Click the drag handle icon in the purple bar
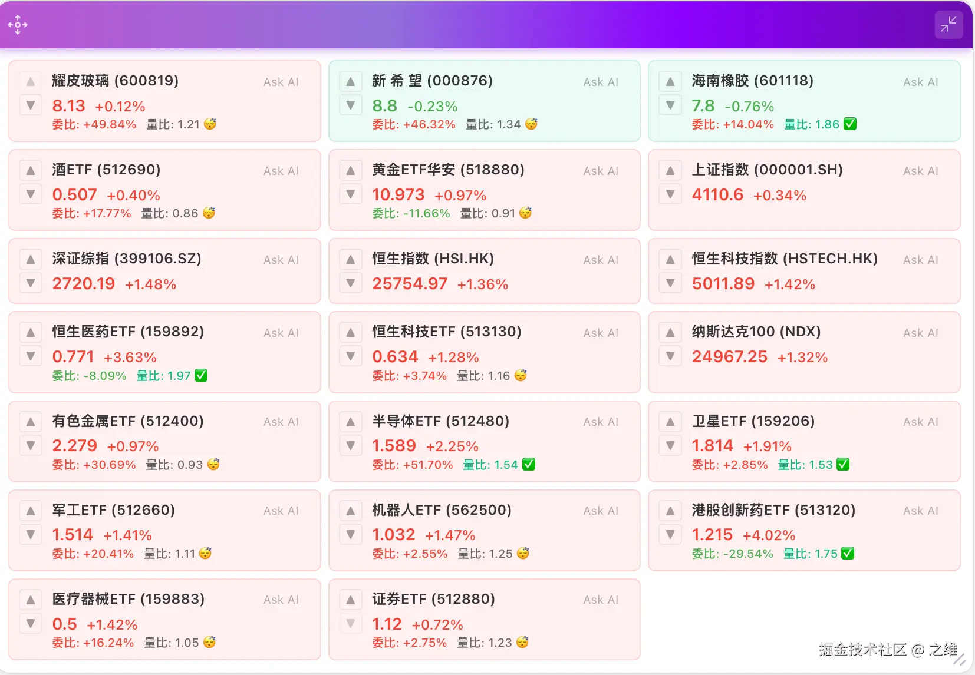Viewport: 975px width, 675px height. [x=18, y=24]
